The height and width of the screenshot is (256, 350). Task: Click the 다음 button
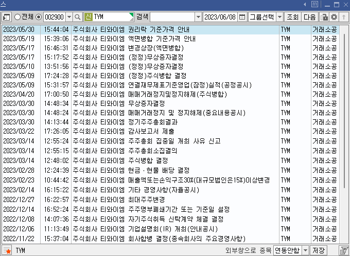pyautogui.click(x=310, y=17)
